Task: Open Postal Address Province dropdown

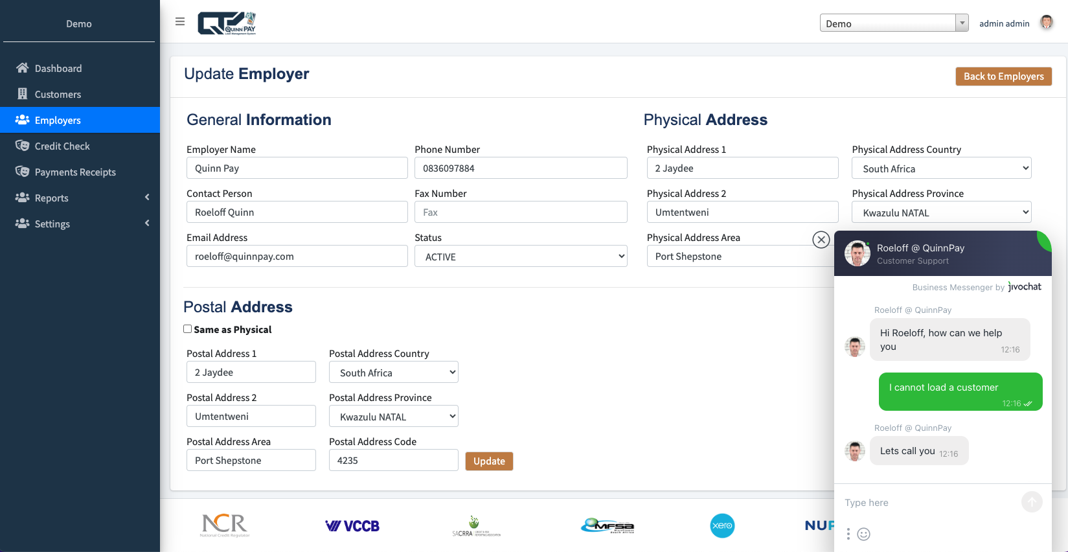Action: [x=394, y=416]
